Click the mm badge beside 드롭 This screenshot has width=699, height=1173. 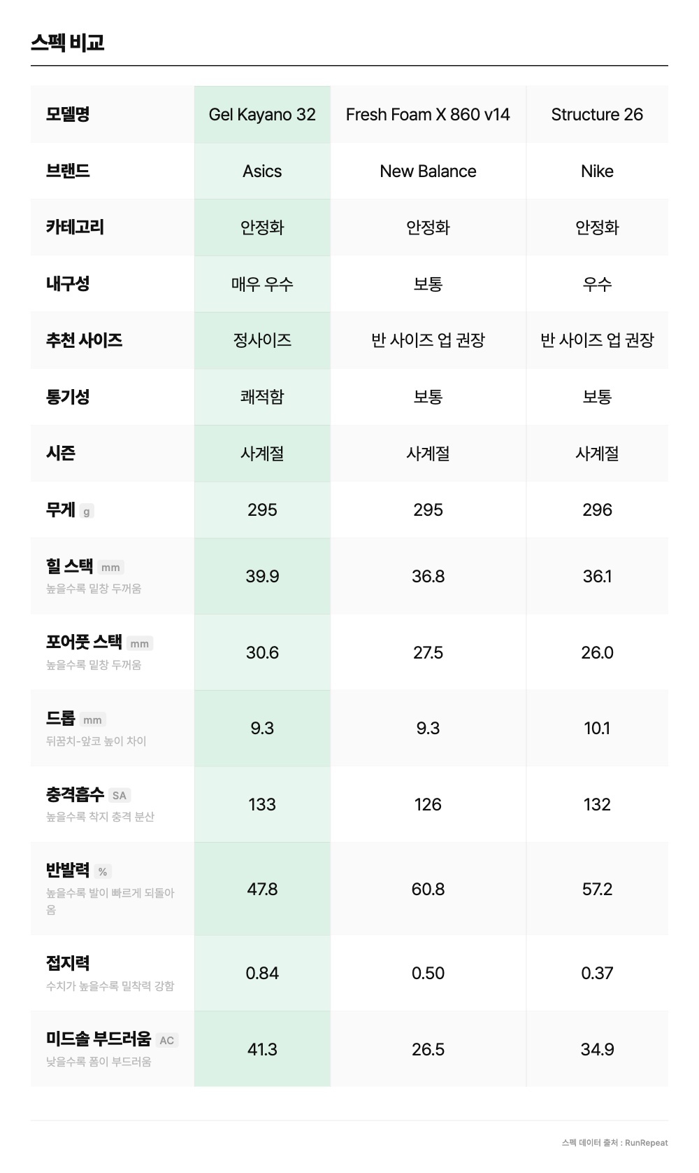coord(92,720)
